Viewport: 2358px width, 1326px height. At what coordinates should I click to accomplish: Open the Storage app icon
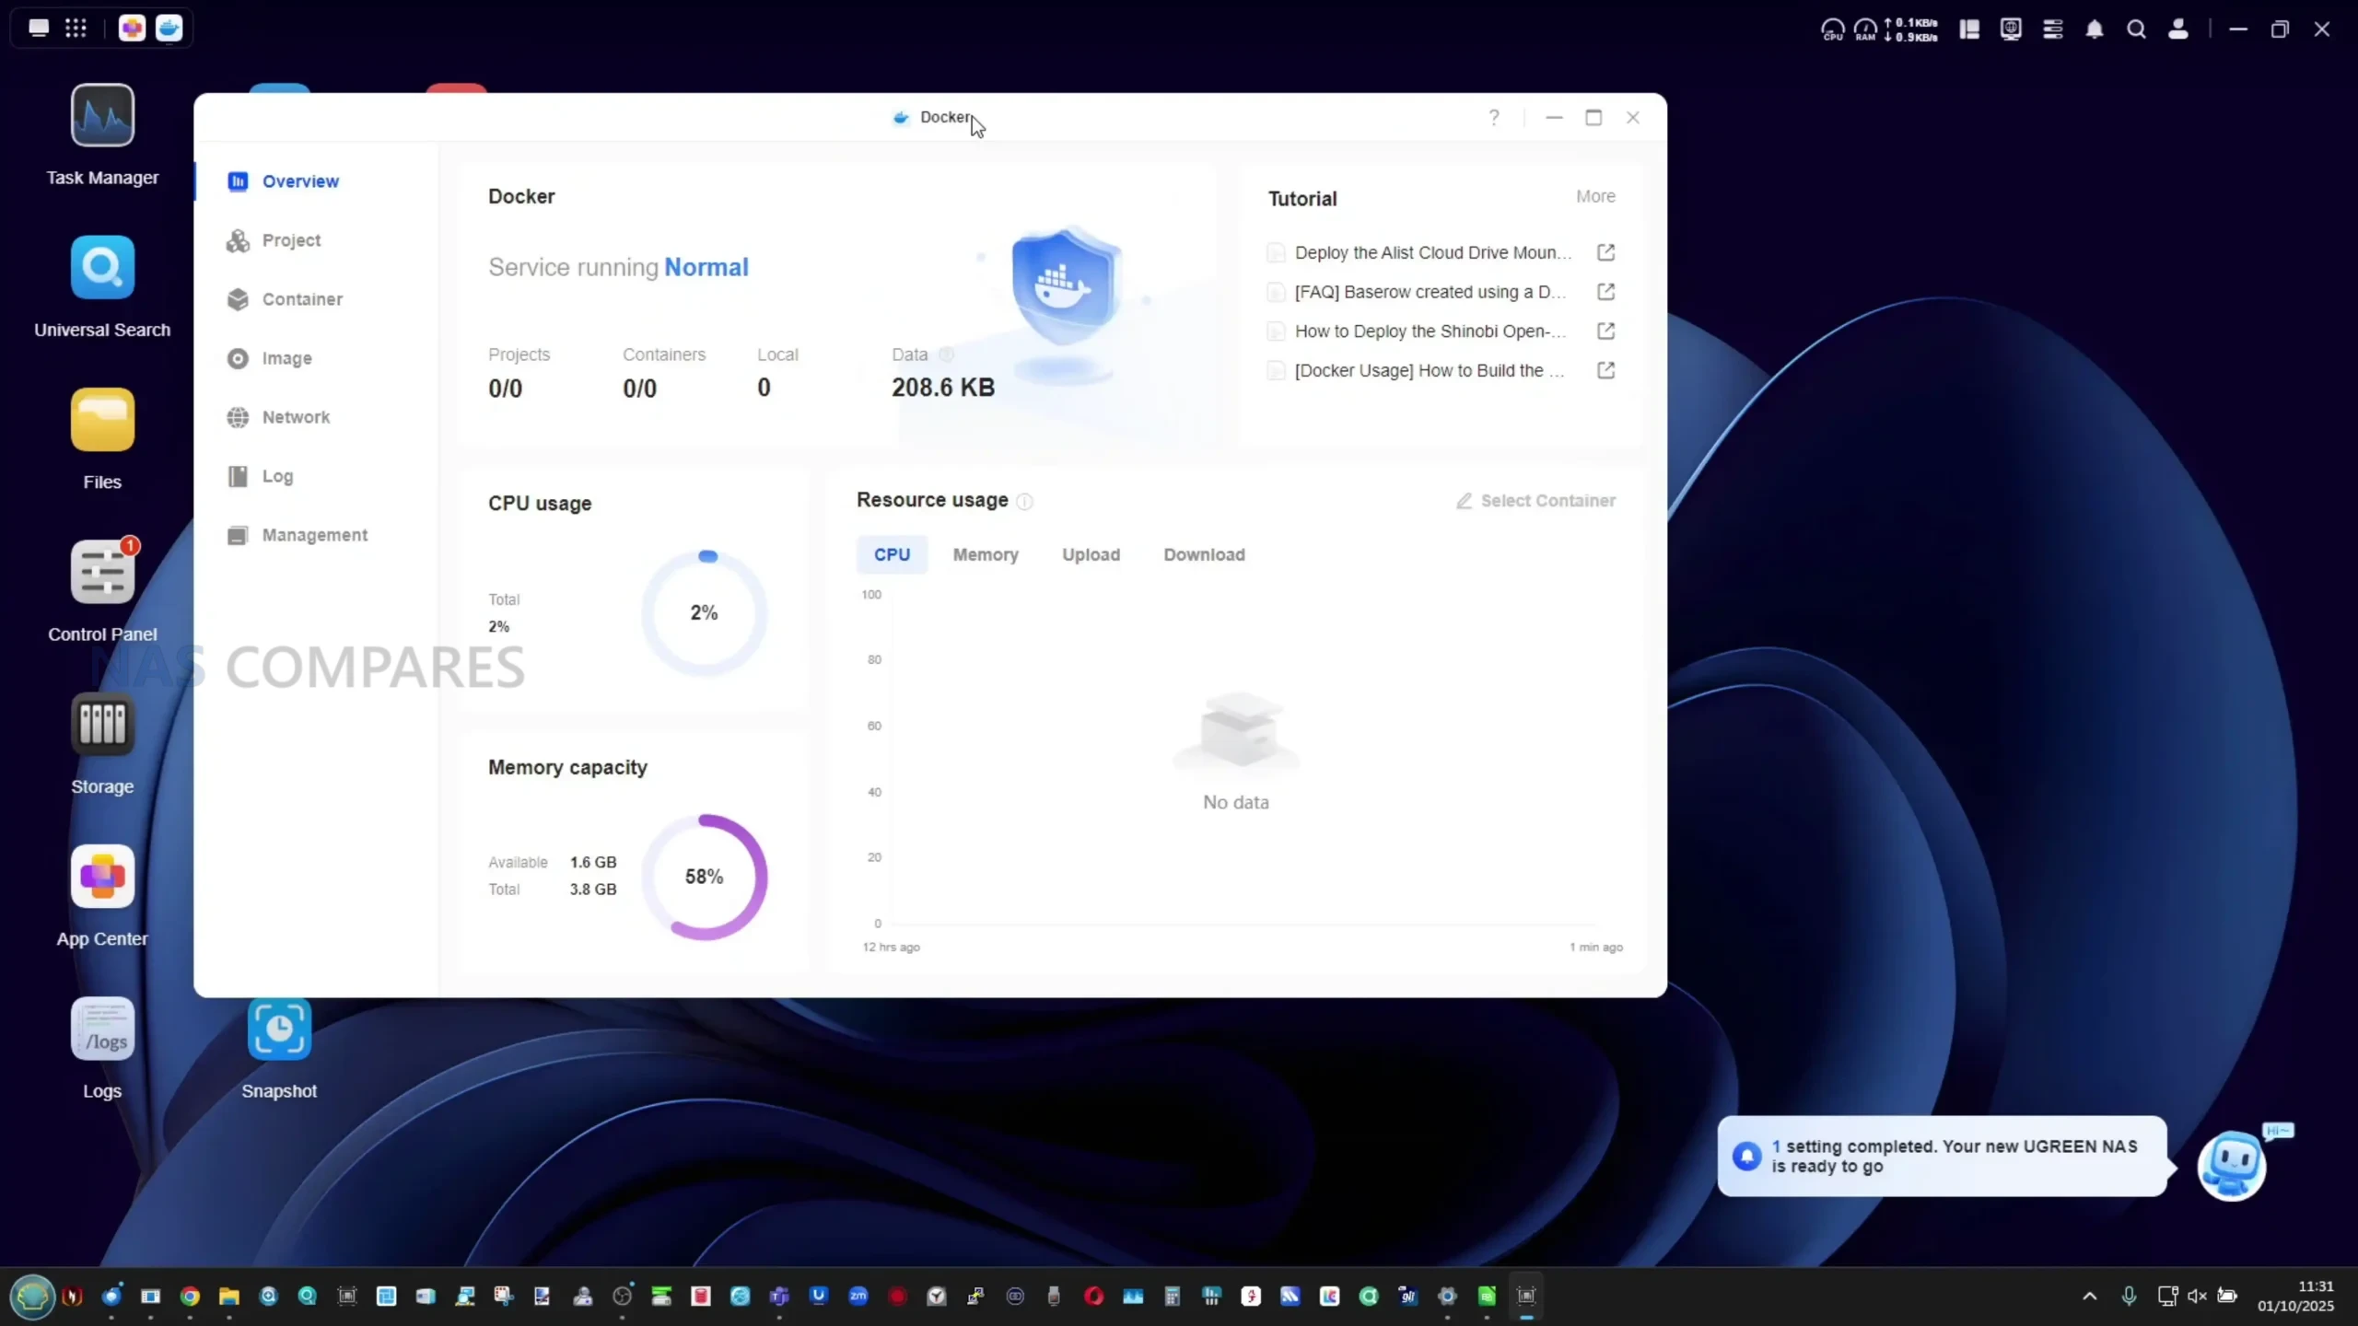coord(102,725)
